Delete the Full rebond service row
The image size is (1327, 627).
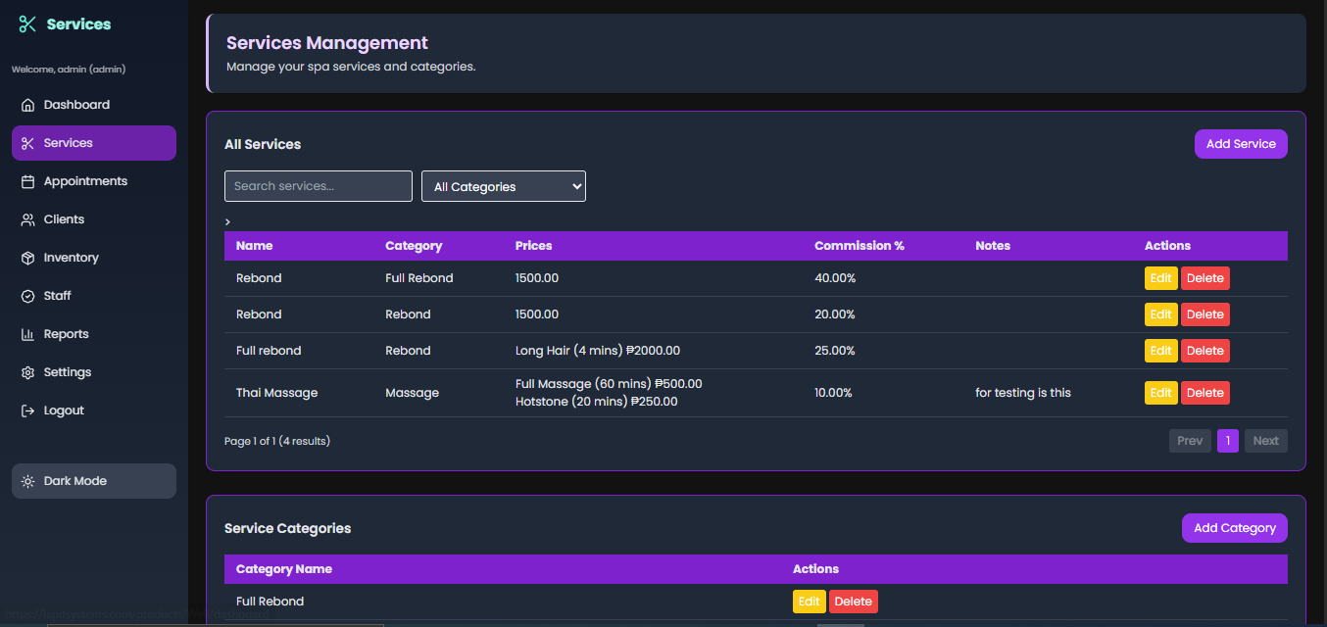(x=1204, y=351)
